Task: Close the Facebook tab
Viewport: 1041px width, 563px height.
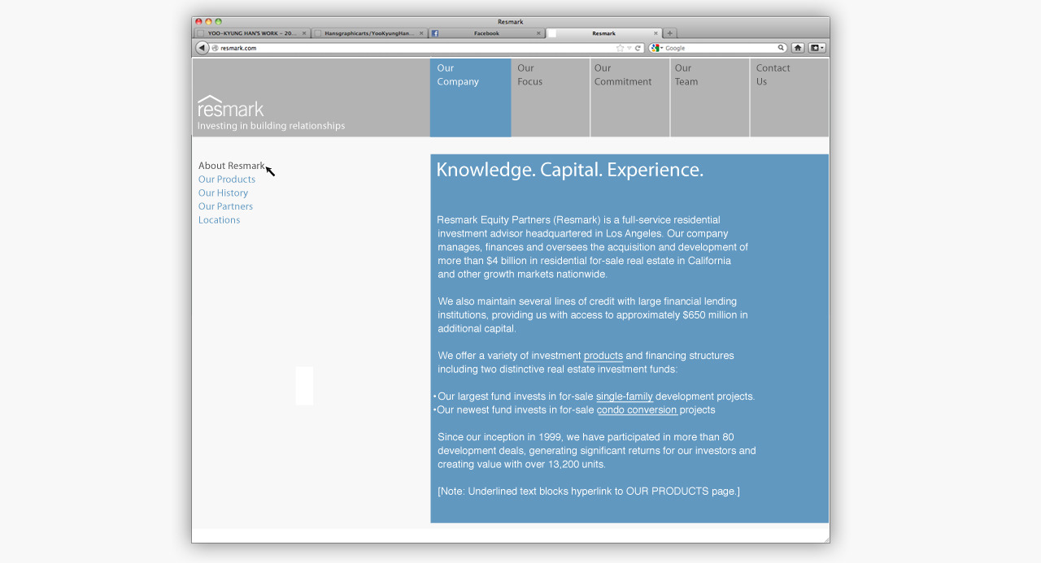Action: click(x=538, y=33)
